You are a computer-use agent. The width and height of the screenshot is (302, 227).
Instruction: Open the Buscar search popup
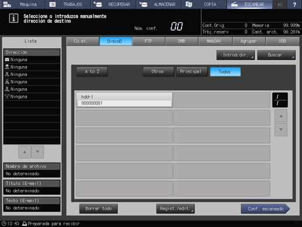(276, 55)
